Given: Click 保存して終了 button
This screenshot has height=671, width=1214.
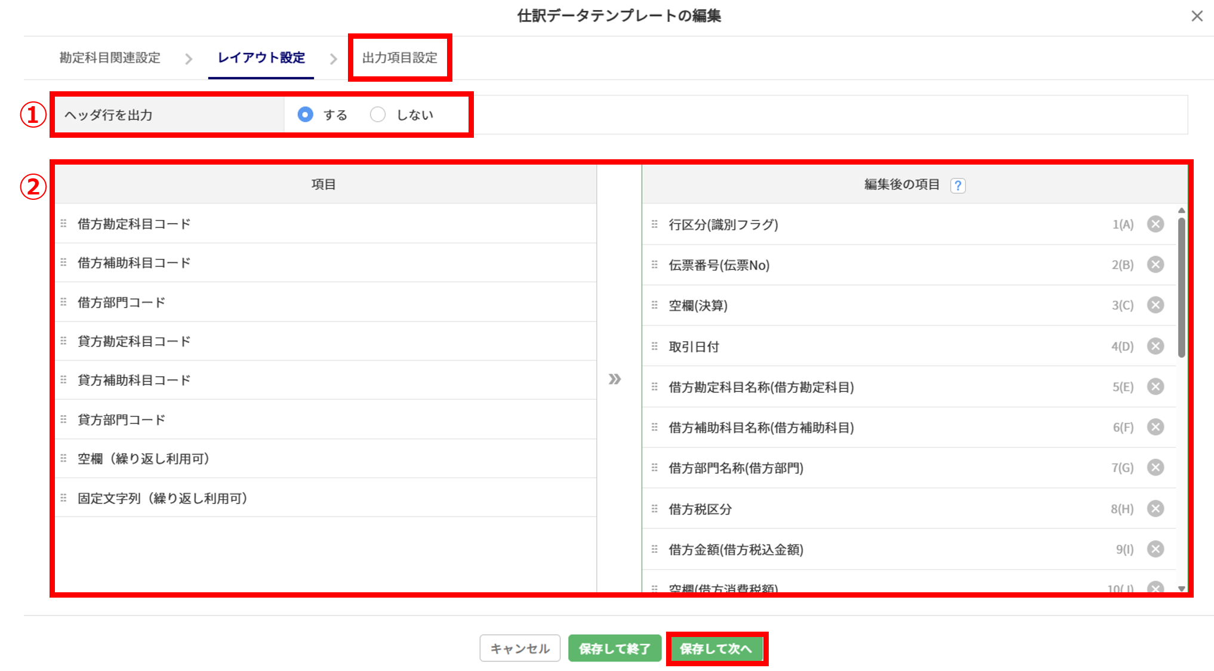Looking at the screenshot, I should [x=614, y=648].
